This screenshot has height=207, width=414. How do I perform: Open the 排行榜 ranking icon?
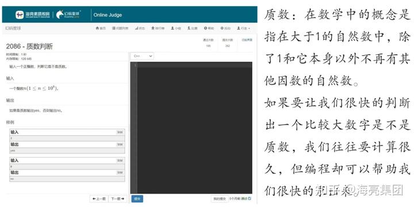click(x=153, y=28)
